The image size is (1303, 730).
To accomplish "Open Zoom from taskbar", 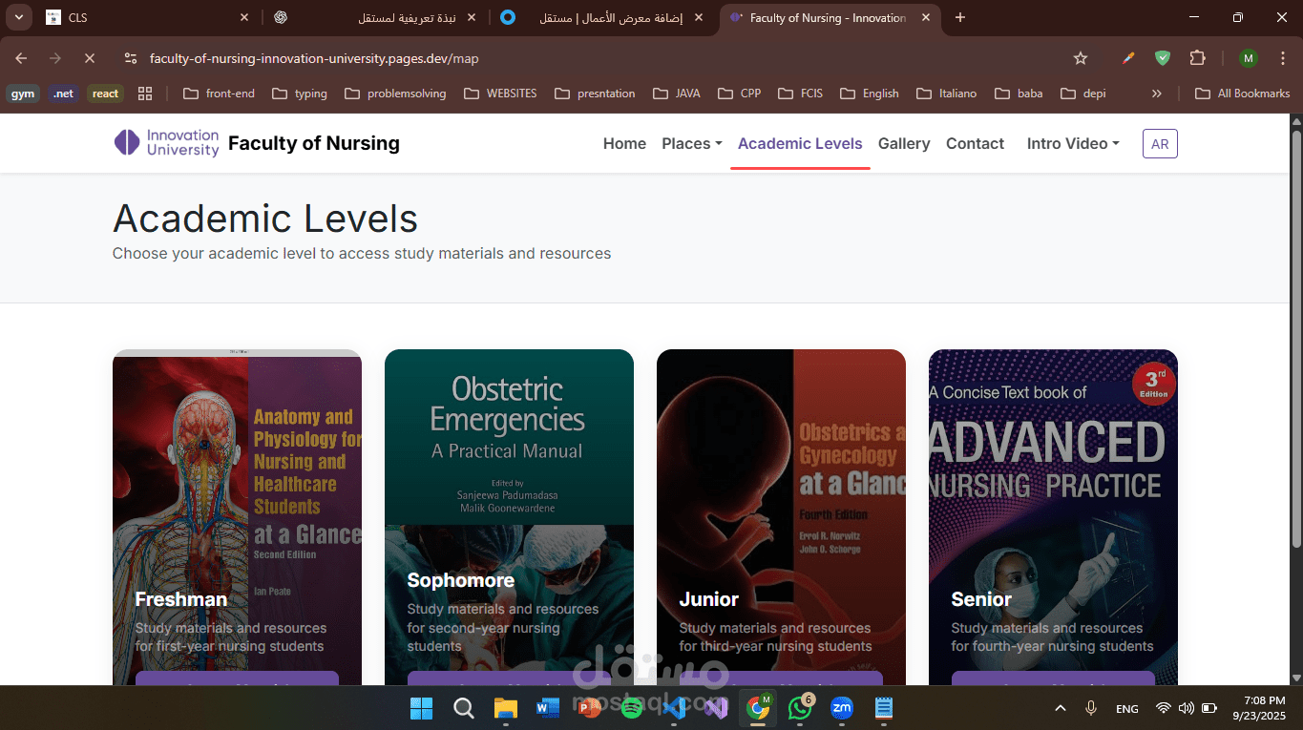I will [841, 708].
